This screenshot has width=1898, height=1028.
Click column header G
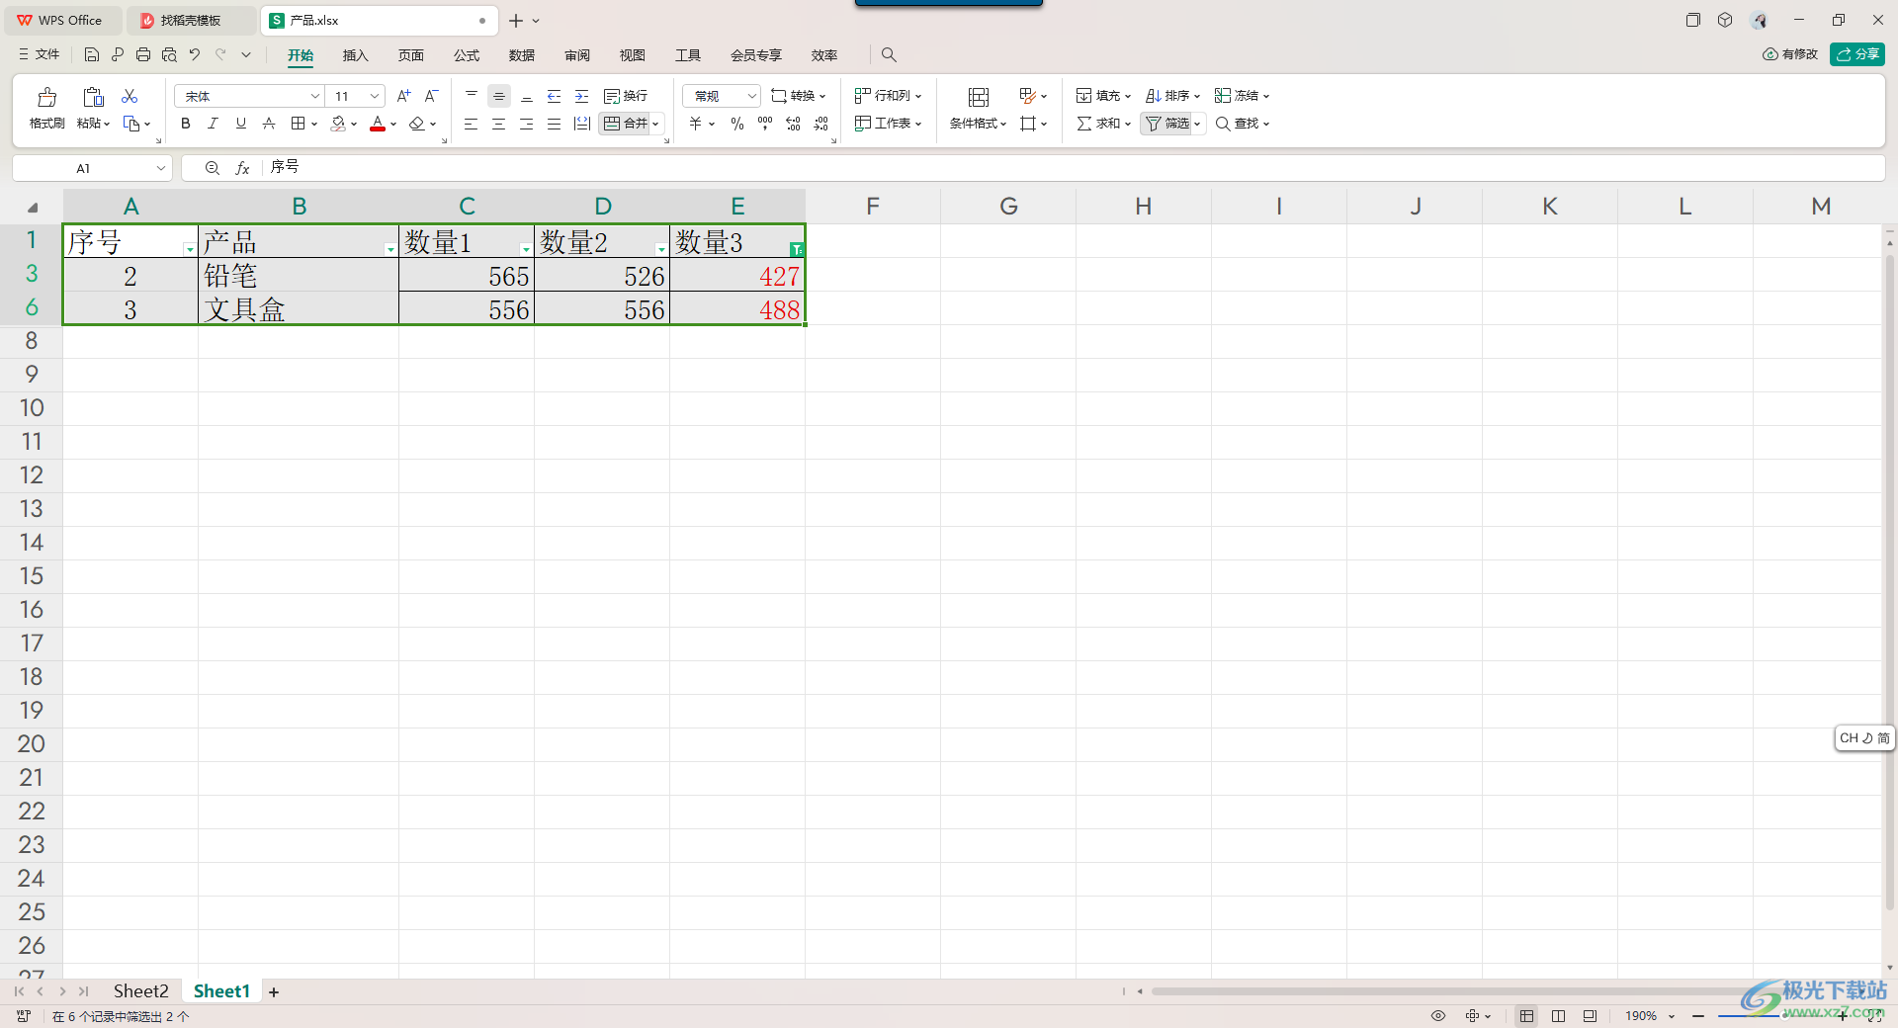pos(1008,207)
